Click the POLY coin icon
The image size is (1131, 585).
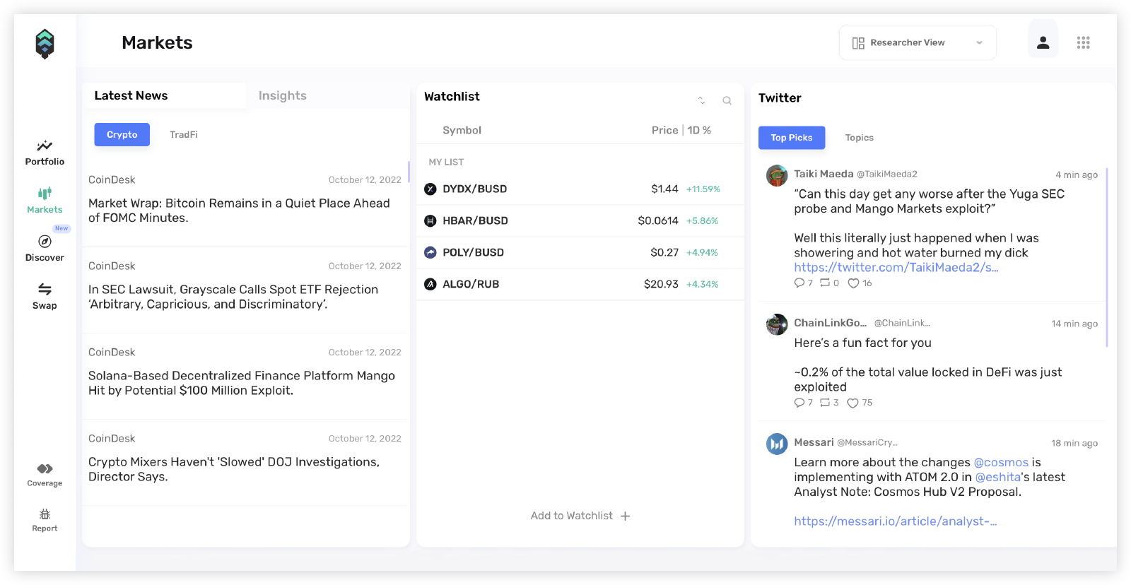(430, 252)
